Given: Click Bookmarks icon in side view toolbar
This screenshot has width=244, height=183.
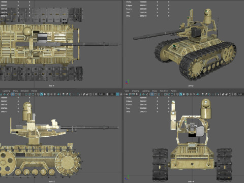Looking at the screenshot, I should click(137, 94).
